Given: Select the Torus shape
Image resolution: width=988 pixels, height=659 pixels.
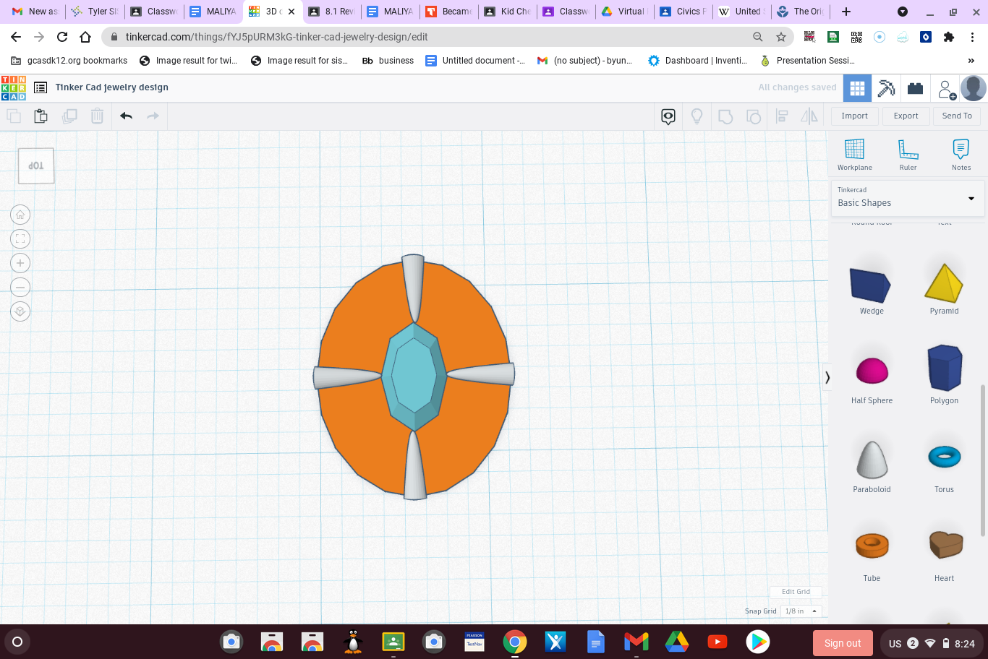Looking at the screenshot, I should [944, 456].
